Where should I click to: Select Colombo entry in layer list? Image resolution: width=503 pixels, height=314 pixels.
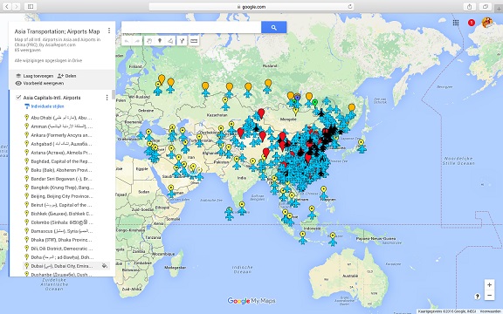(x=62, y=222)
